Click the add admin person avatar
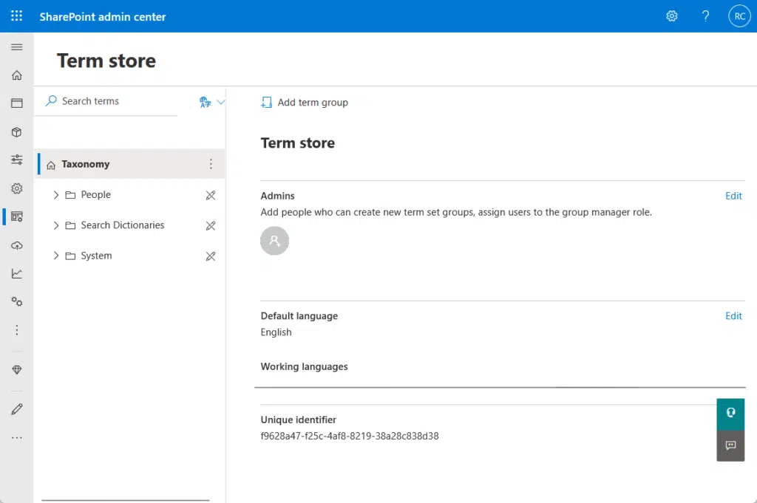Screen dimensions: 757x503 pos(275,241)
